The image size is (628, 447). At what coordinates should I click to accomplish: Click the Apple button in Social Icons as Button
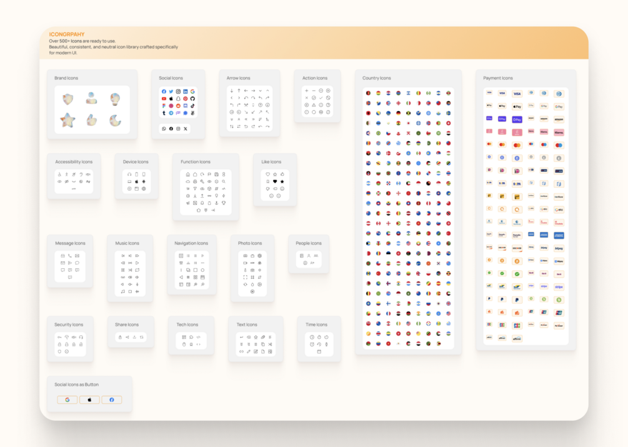(x=89, y=399)
